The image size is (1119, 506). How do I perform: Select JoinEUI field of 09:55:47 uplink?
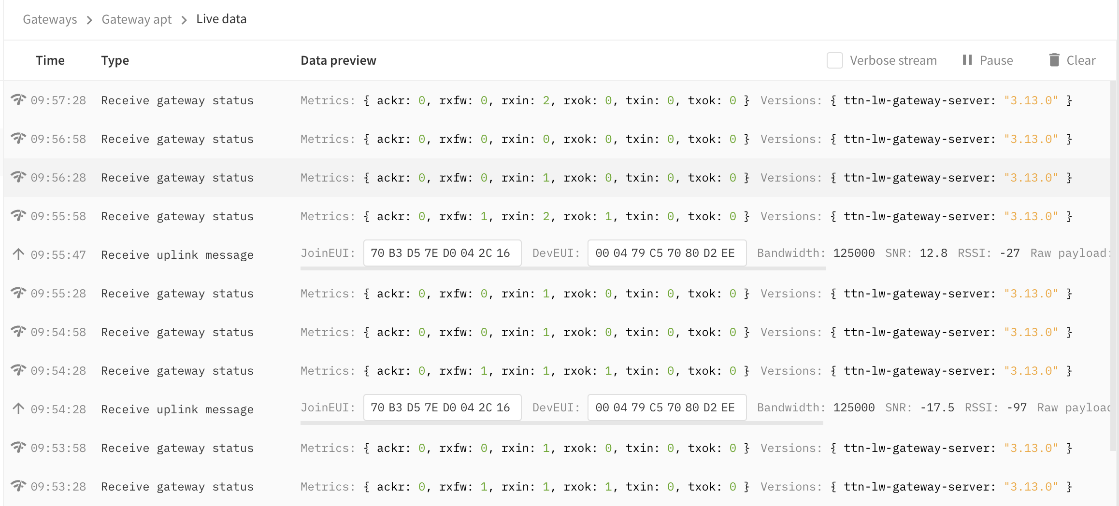pyautogui.click(x=442, y=253)
